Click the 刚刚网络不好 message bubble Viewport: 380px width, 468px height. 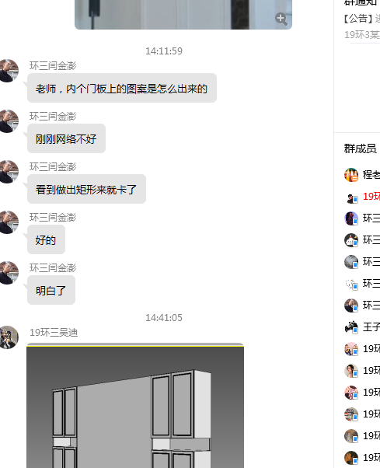pos(66,138)
